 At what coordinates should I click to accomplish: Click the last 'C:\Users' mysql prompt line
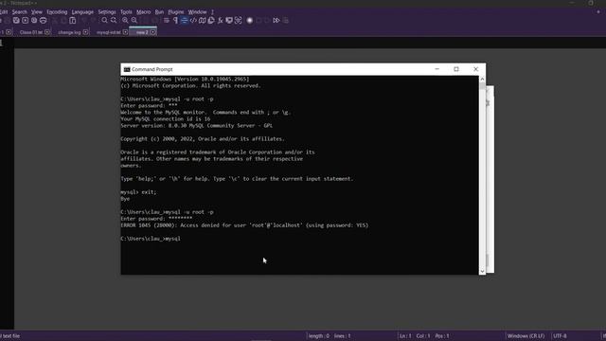coord(151,239)
